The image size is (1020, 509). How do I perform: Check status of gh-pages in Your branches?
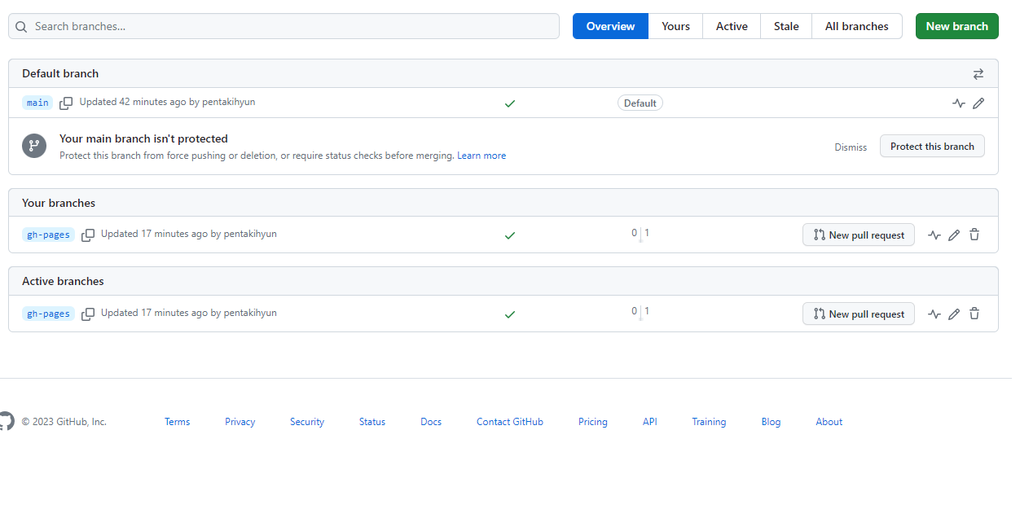coord(510,235)
